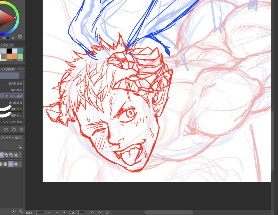Pick the mid gray history swatch
This screenshot has width=278, height=215.
(x=4, y=56)
